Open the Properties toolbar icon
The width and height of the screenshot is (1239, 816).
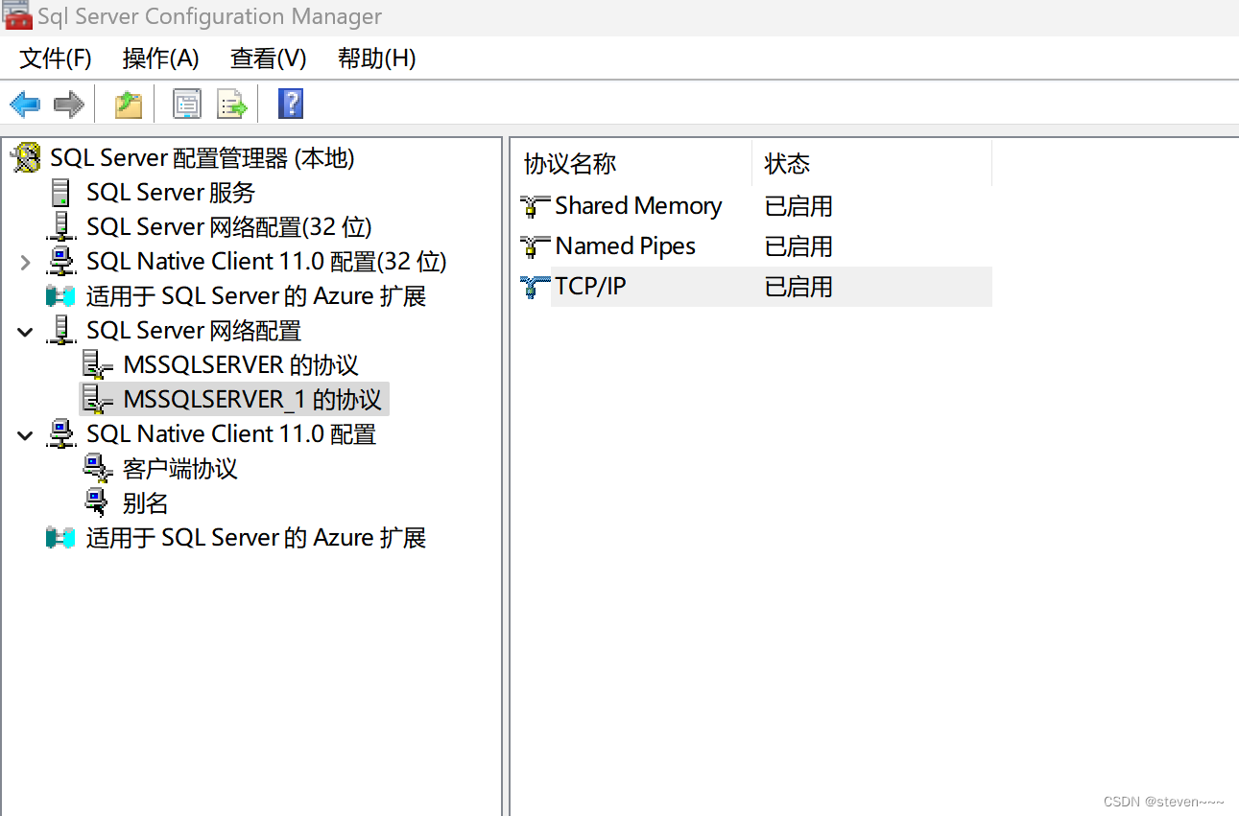point(187,104)
